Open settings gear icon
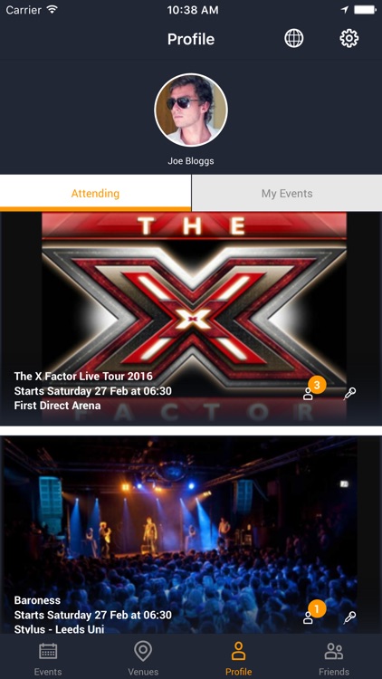 (349, 39)
